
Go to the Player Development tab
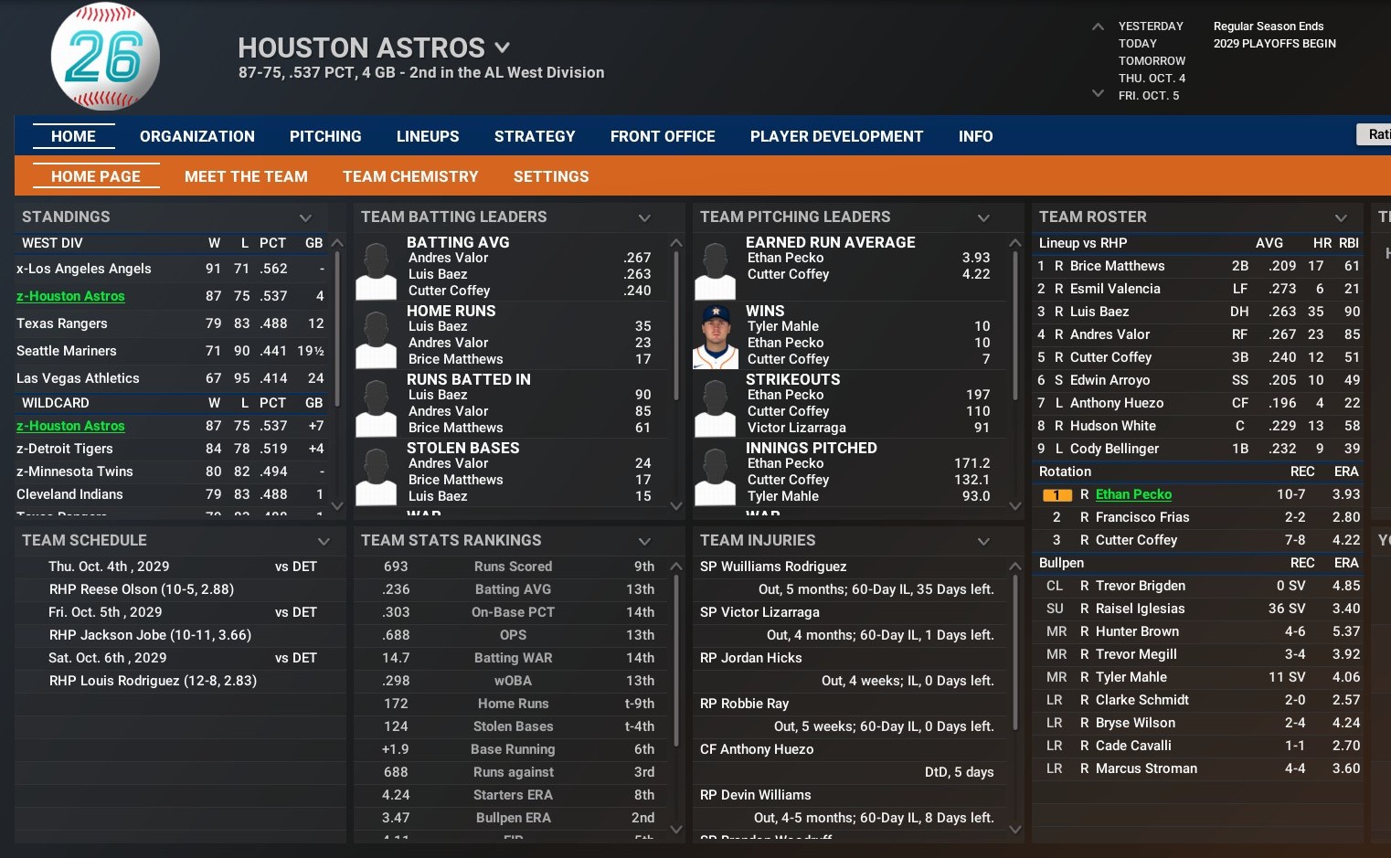[x=836, y=136]
